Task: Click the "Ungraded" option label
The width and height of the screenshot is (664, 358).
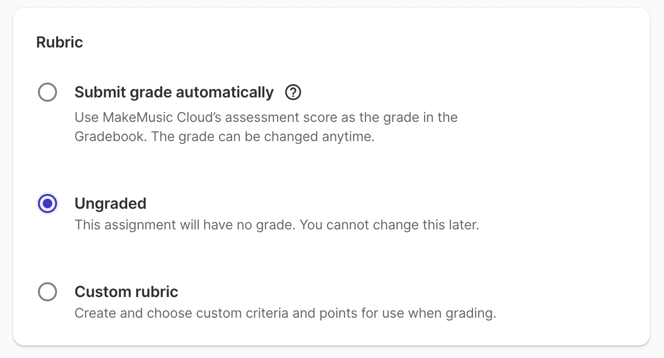Action: pyautogui.click(x=110, y=203)
